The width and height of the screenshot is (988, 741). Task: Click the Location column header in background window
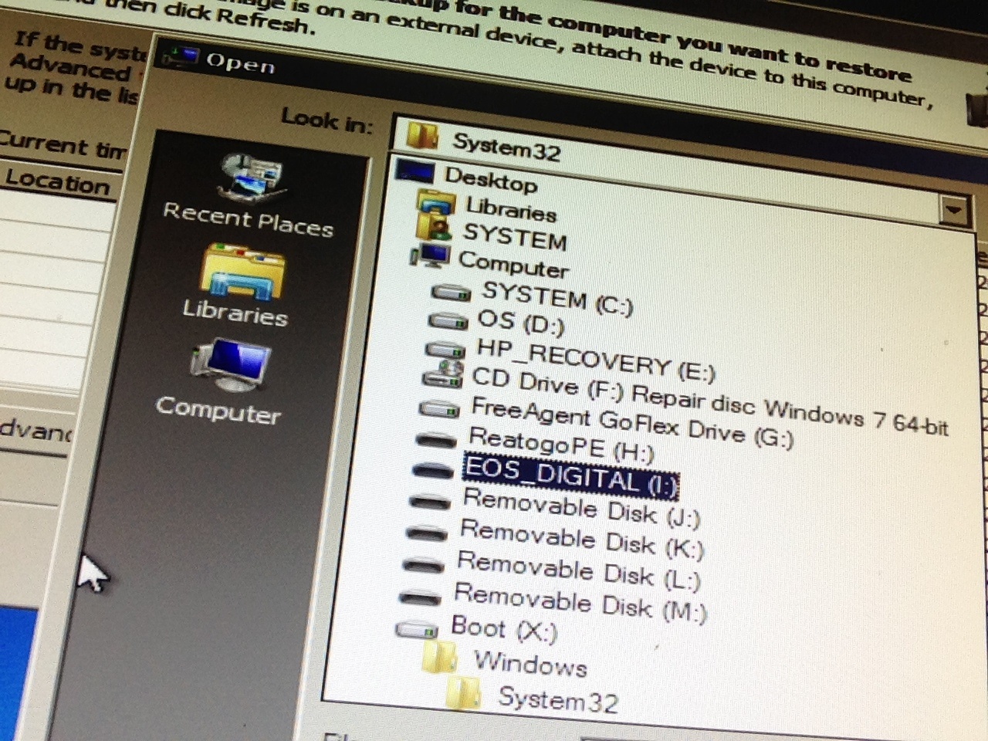pyautogui.click(x=57, y=184)
